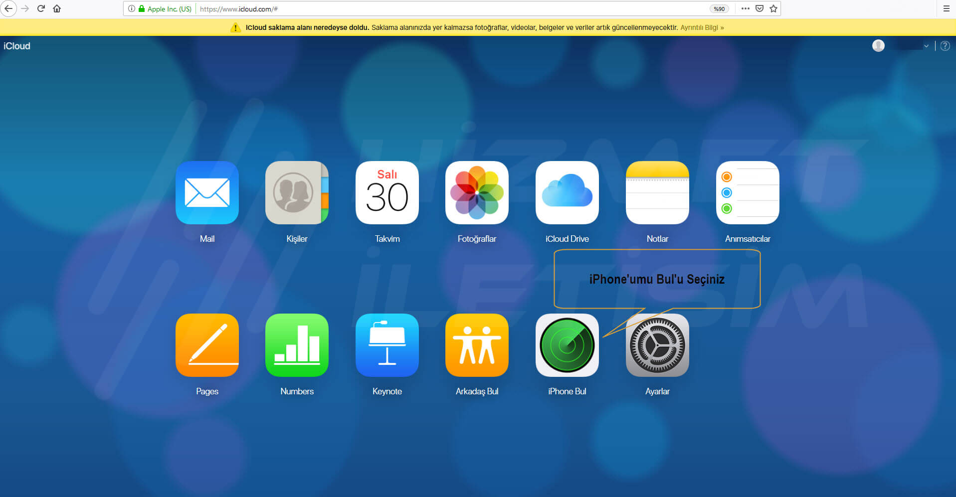Click the Arkadaş Bul label
Image resolution: width=956 pixels, height=497 pixels.
tap(477, 391)
